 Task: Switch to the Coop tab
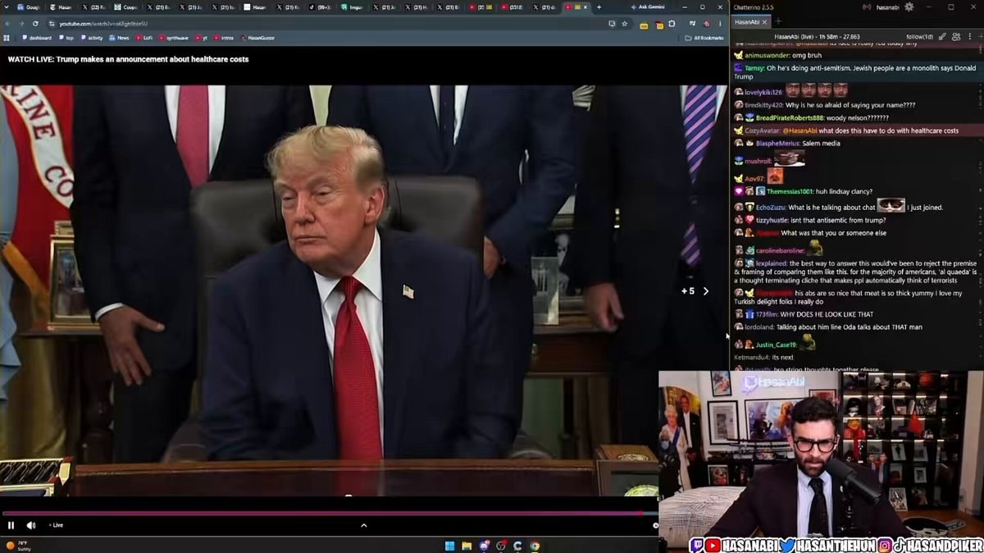click(x=126, y=7)
